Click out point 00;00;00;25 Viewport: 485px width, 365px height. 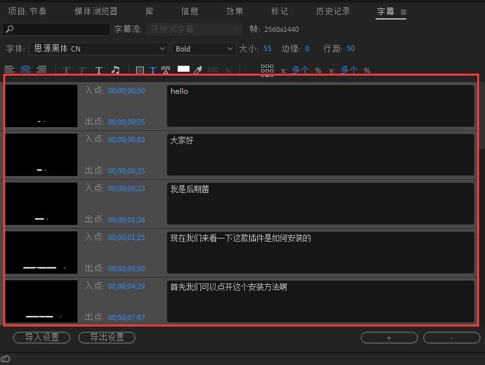126,171
